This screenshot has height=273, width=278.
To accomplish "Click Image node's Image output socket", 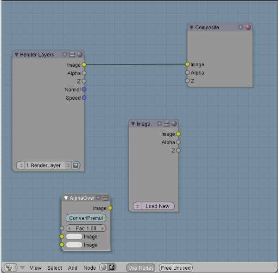I will (x=178, y=134).
